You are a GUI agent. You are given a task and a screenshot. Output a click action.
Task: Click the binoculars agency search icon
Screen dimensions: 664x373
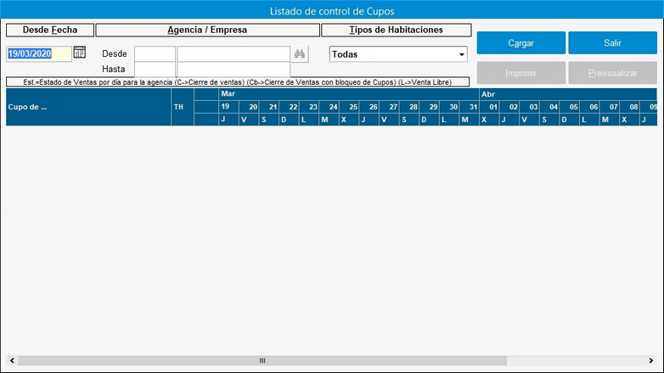300,54
